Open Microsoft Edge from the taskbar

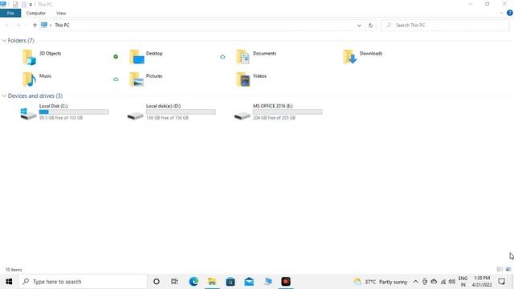click(194, 282)
